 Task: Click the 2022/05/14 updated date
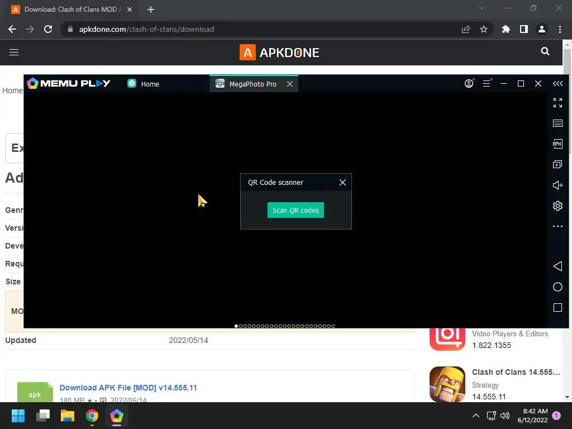188,340
